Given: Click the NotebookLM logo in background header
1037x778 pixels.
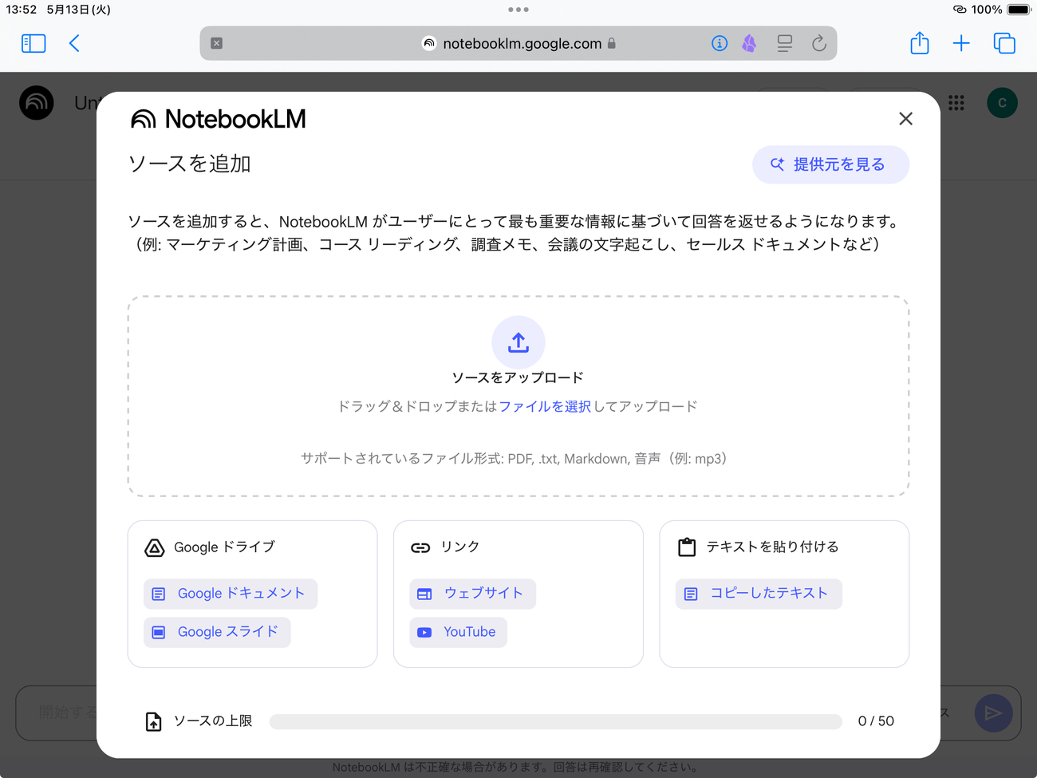Looking at the screenshot, I should tap(37, 102).
